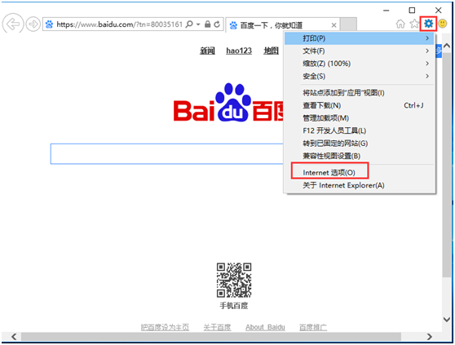Click horizontal scrollbar right arrow
The image size is (455, 345).
pos(430,337)
